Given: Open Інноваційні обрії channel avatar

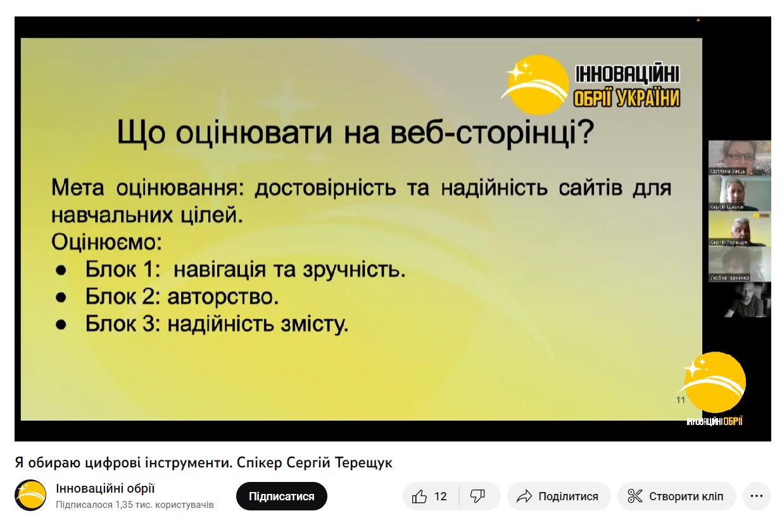Looking at the screenshot, I should coord(30,495).
